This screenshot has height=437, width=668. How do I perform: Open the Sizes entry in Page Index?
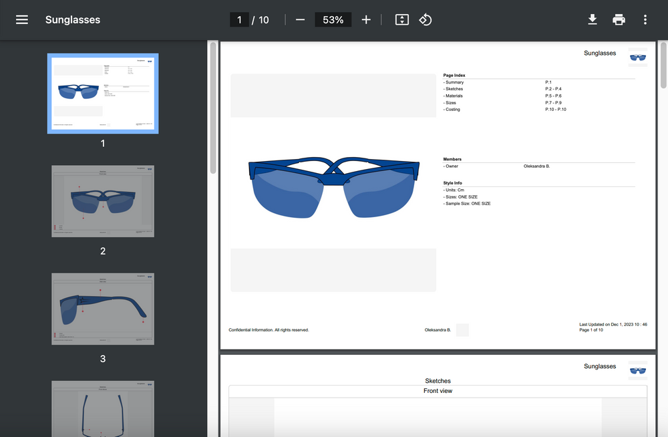pyautogui.click(x=450, y=102)
